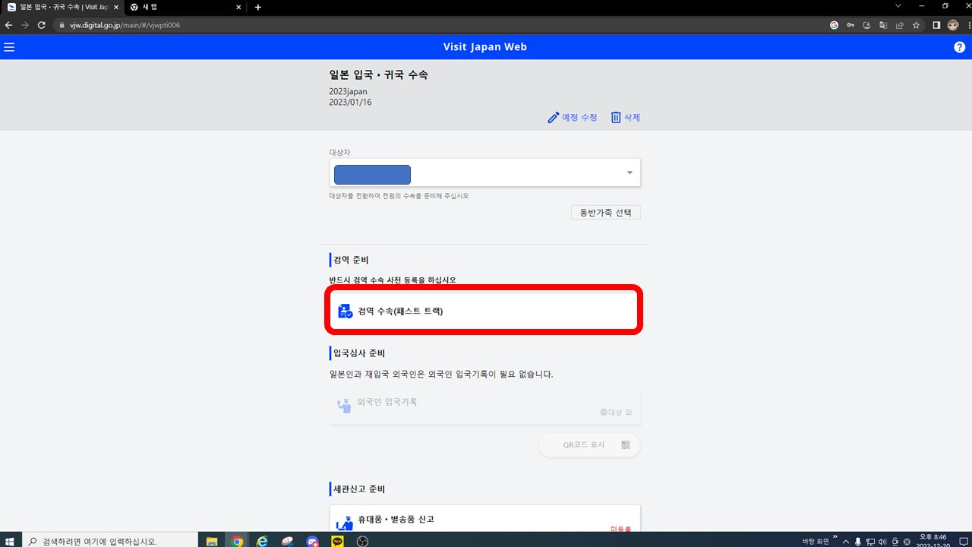Click the address bar URL field

point(440,25)
